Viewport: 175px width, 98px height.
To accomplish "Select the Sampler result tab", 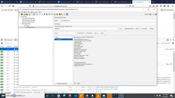I will point(77,37).
